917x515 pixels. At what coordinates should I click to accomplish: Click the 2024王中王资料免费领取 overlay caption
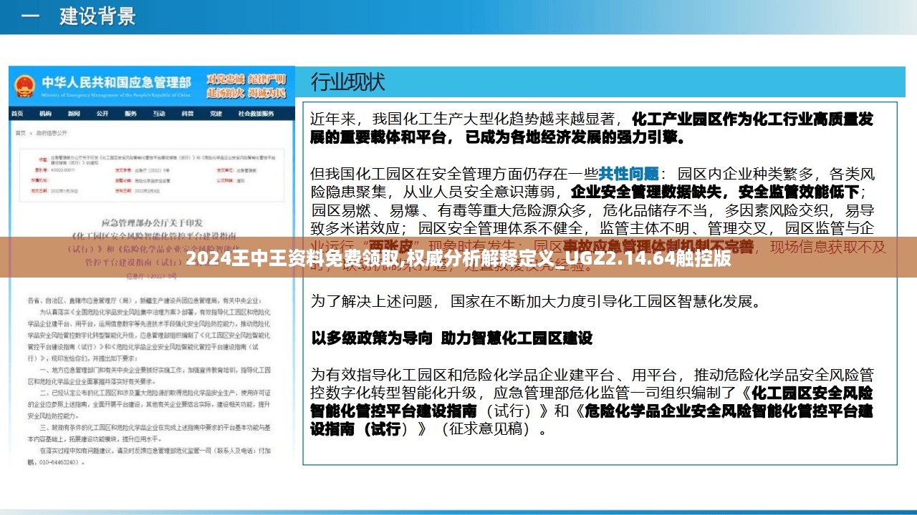click(458, 259)
